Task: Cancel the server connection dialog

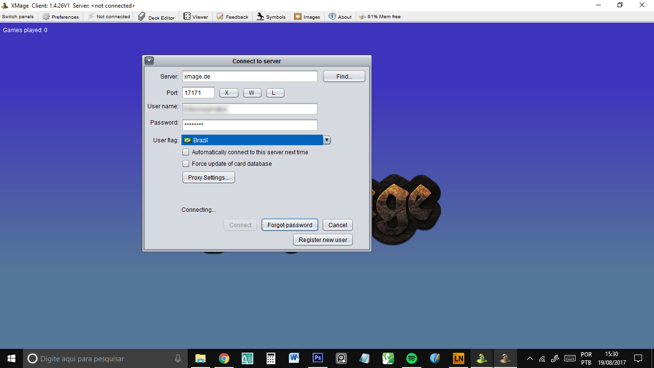Action: (338, 225)
